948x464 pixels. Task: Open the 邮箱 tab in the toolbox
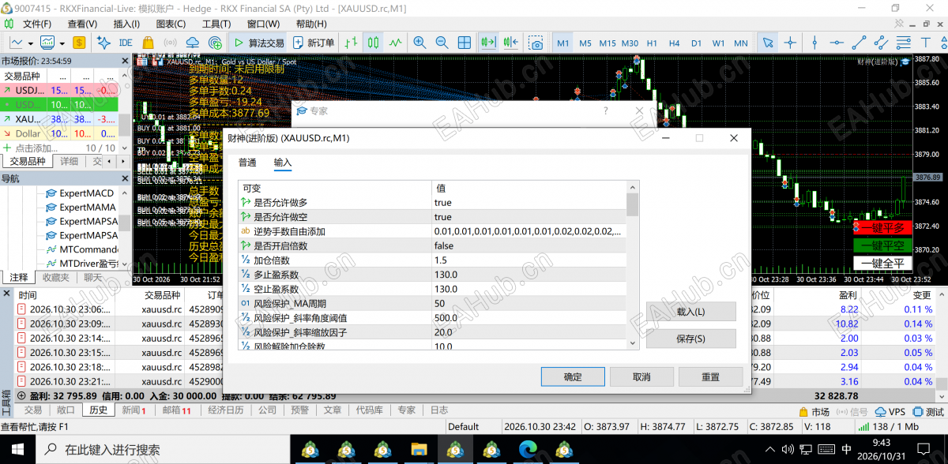tap(176, 410)
